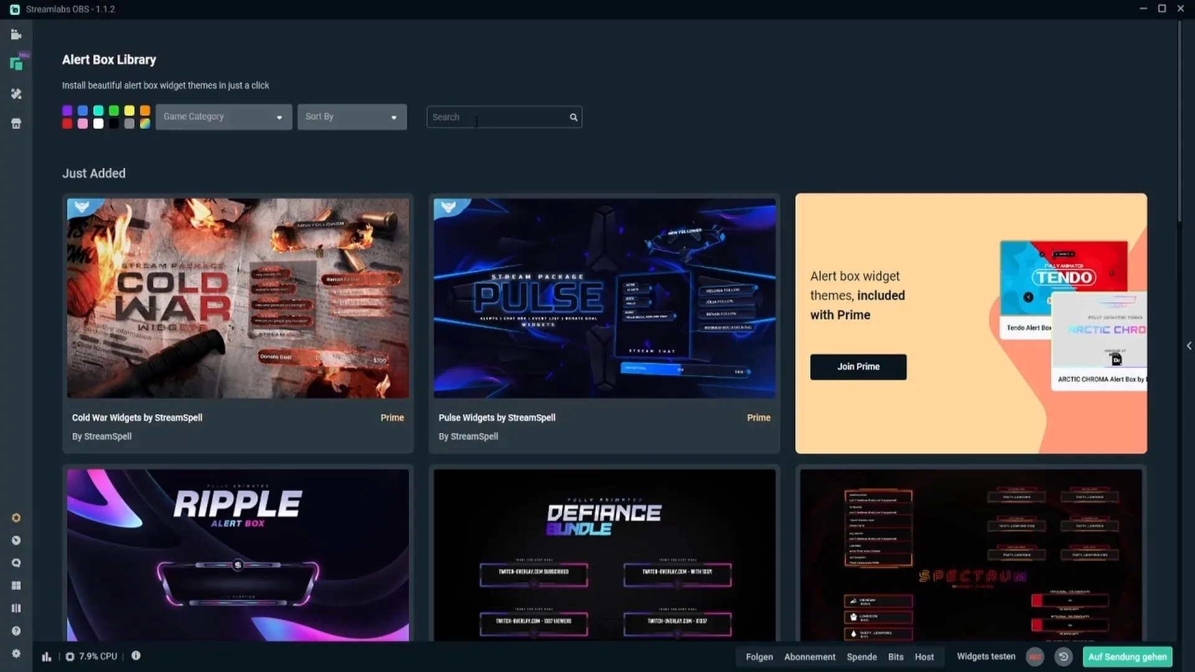The height and width of the screenshot is (672, 1195).
Task: Click the Prime star icon in sidebar
Action: click(x=16, y=518)
